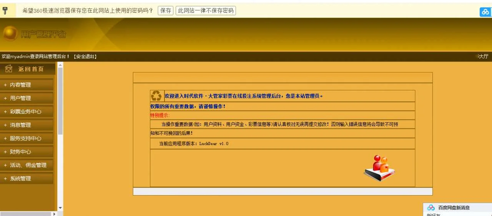Expand 服务支持中心 section
492x216 pixels.
pyautogui.click(x=25, y=138)
